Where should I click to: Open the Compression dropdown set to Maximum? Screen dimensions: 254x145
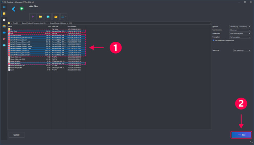(240, 30)
